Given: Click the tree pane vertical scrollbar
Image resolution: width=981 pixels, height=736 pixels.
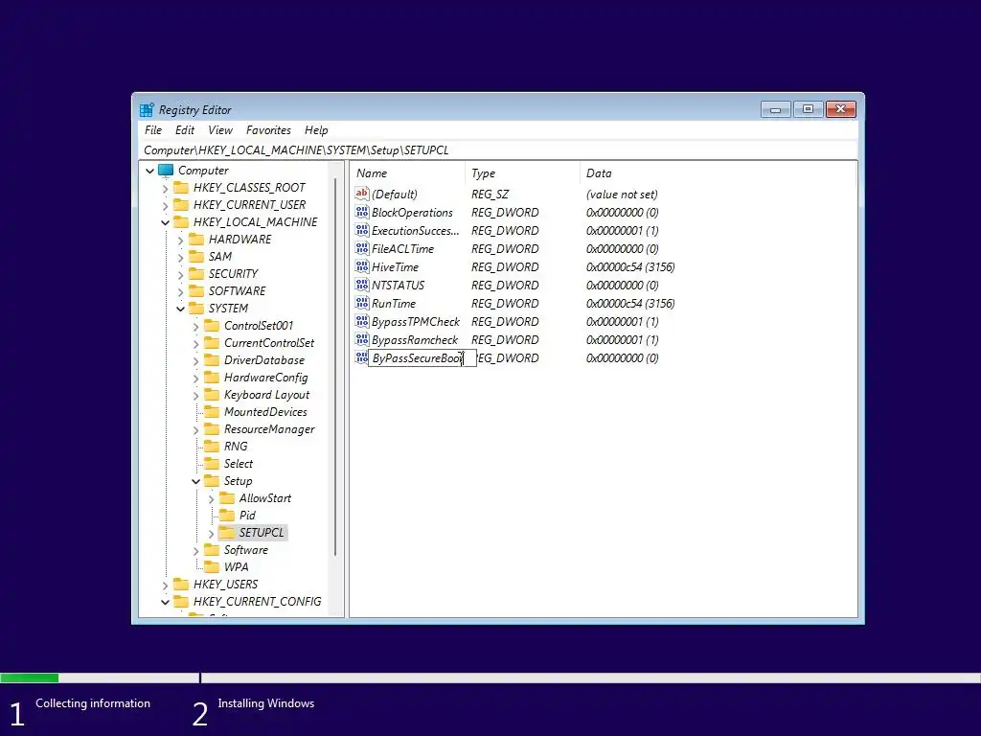Looking at the screenshot, I should (336, 367).
